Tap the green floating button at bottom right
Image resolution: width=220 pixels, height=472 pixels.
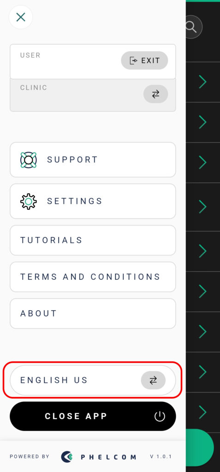[x=200, y=448]
